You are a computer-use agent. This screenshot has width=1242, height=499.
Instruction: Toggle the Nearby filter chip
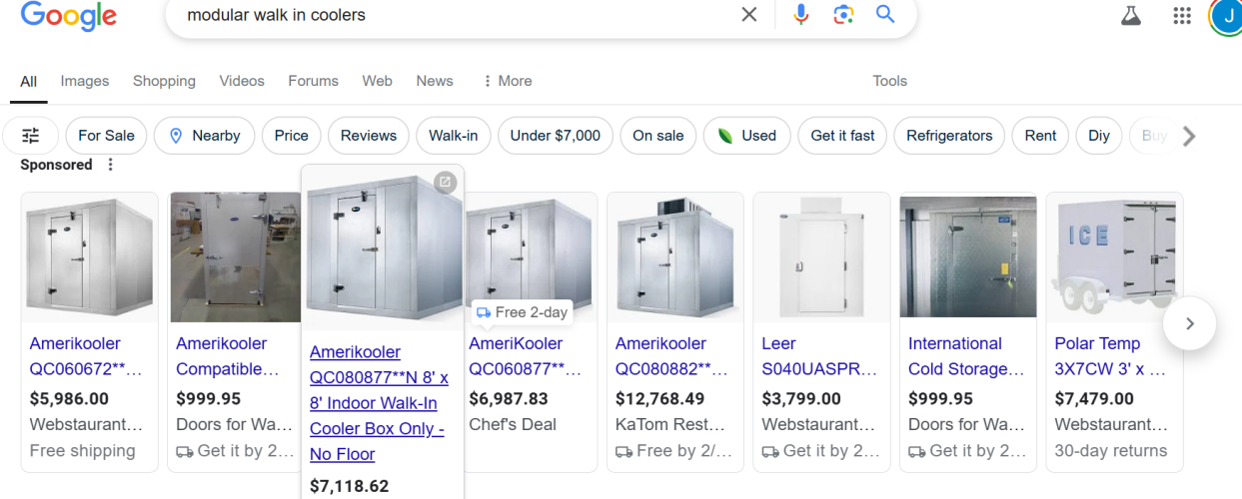click(x=205, y=136)
